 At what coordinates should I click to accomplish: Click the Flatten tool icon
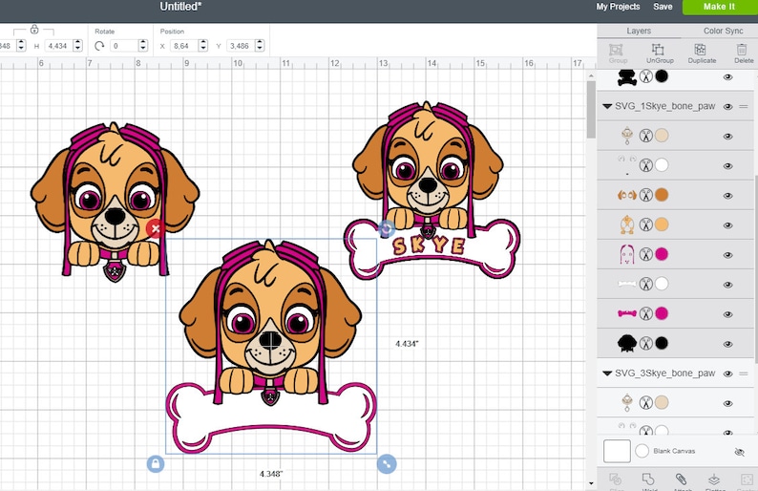coord(714,480)
